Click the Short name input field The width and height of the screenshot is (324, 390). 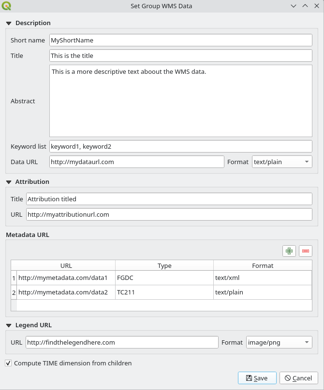click(180, 41)
